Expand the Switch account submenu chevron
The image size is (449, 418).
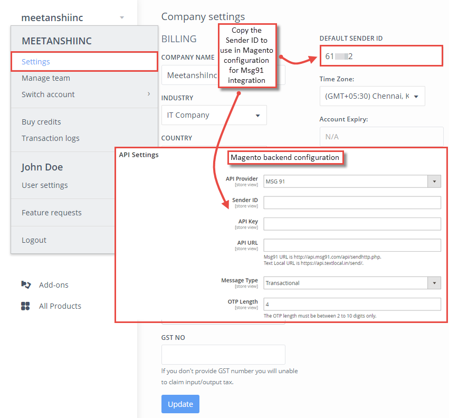coord(149,94)
